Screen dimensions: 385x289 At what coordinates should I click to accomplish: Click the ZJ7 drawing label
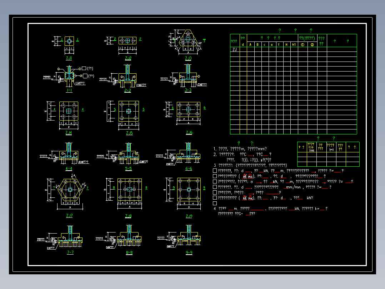pos(69,215)
